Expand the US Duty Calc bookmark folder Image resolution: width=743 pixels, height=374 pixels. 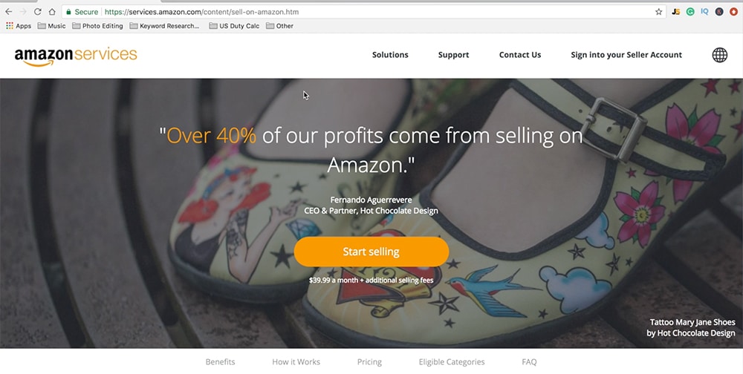[x=234, y=26]
